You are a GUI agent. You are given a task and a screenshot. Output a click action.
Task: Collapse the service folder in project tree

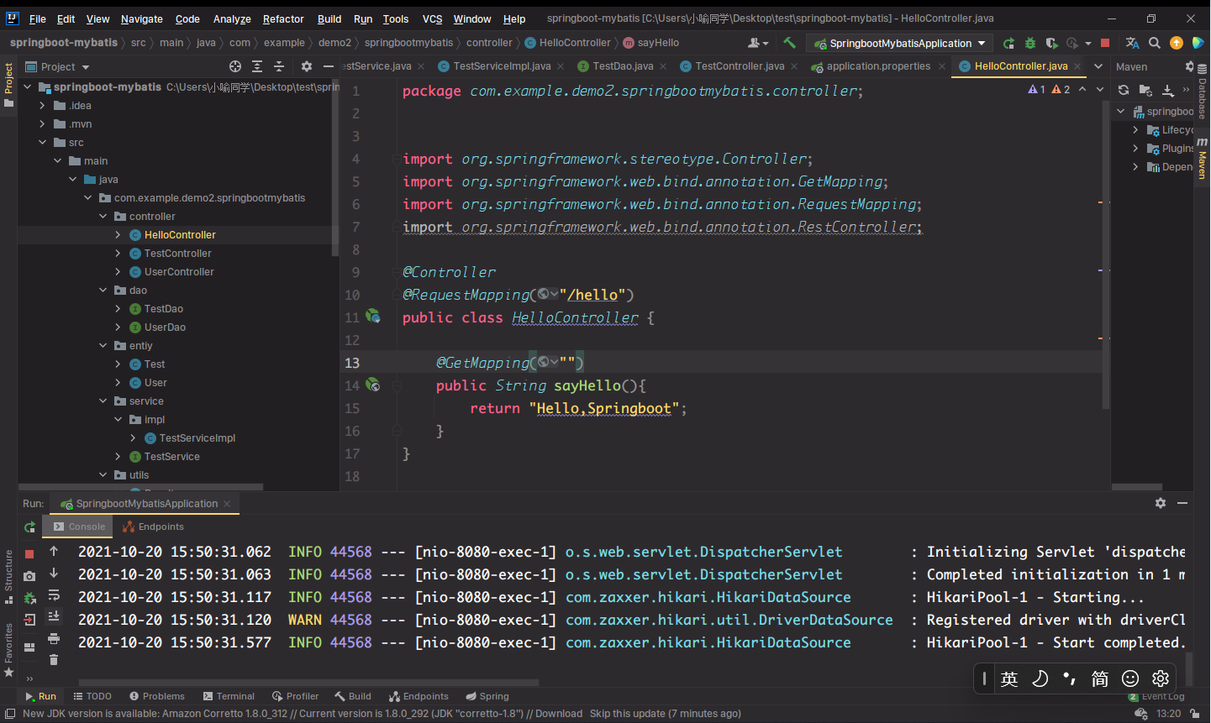(x=103, y=401)
